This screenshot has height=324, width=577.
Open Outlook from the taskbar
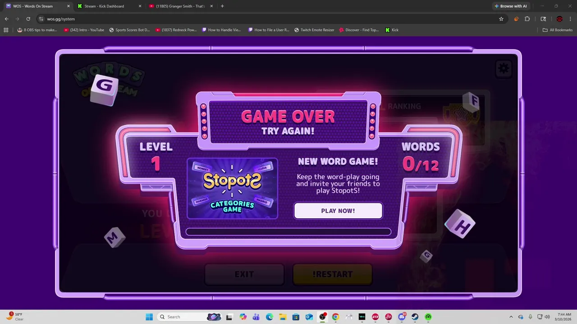(x=309, y=317)
